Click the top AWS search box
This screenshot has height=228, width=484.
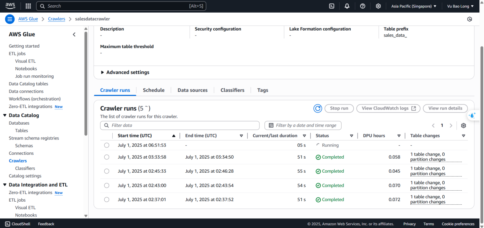pyautogui.click(x=121, y=6)
